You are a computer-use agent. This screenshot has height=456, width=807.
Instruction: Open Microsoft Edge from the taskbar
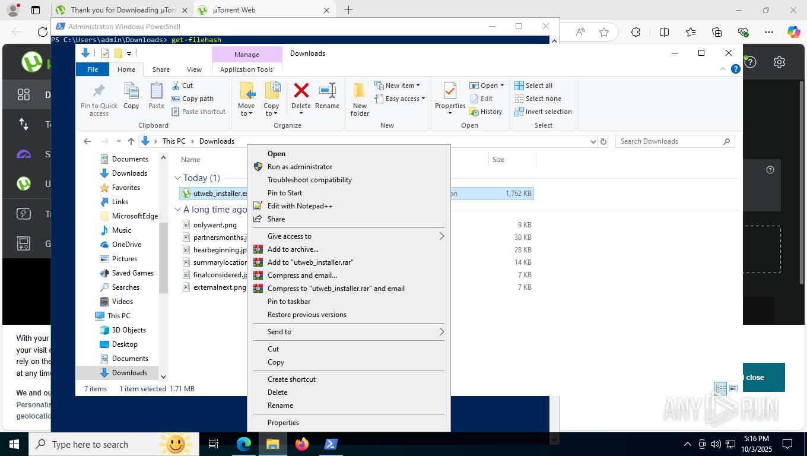(244, 444)
